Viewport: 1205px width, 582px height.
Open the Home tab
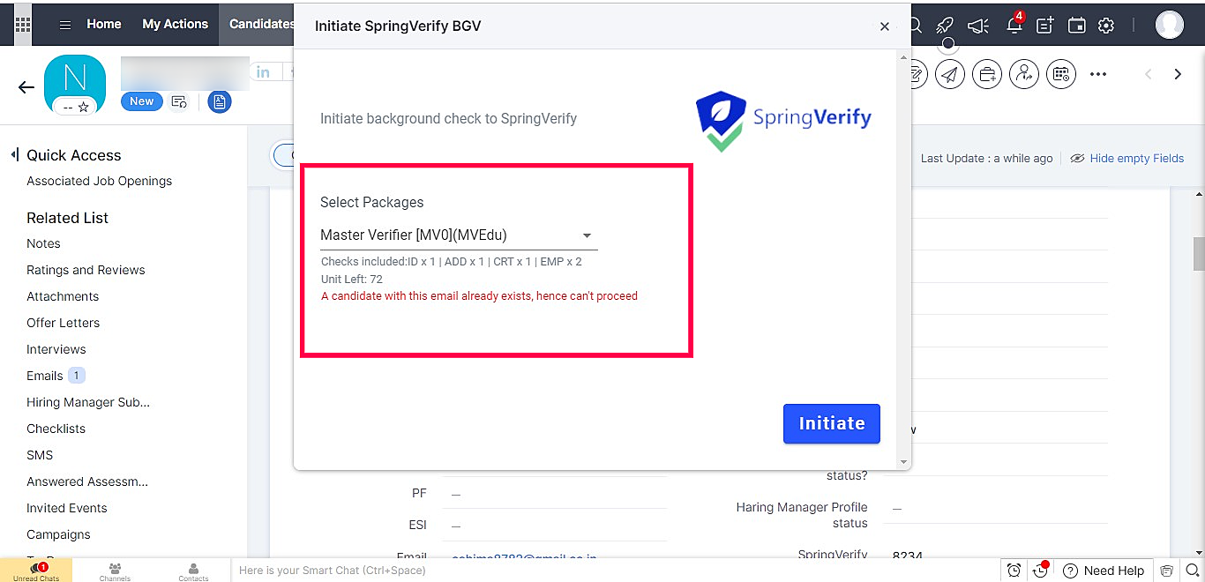point(103,24)
